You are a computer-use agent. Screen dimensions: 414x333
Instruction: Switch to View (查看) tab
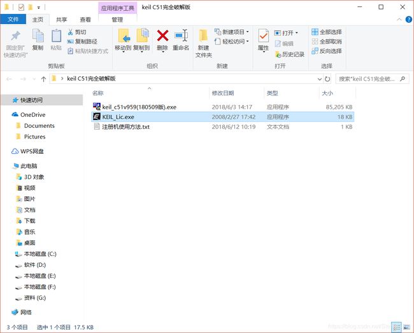coord(85,20)
